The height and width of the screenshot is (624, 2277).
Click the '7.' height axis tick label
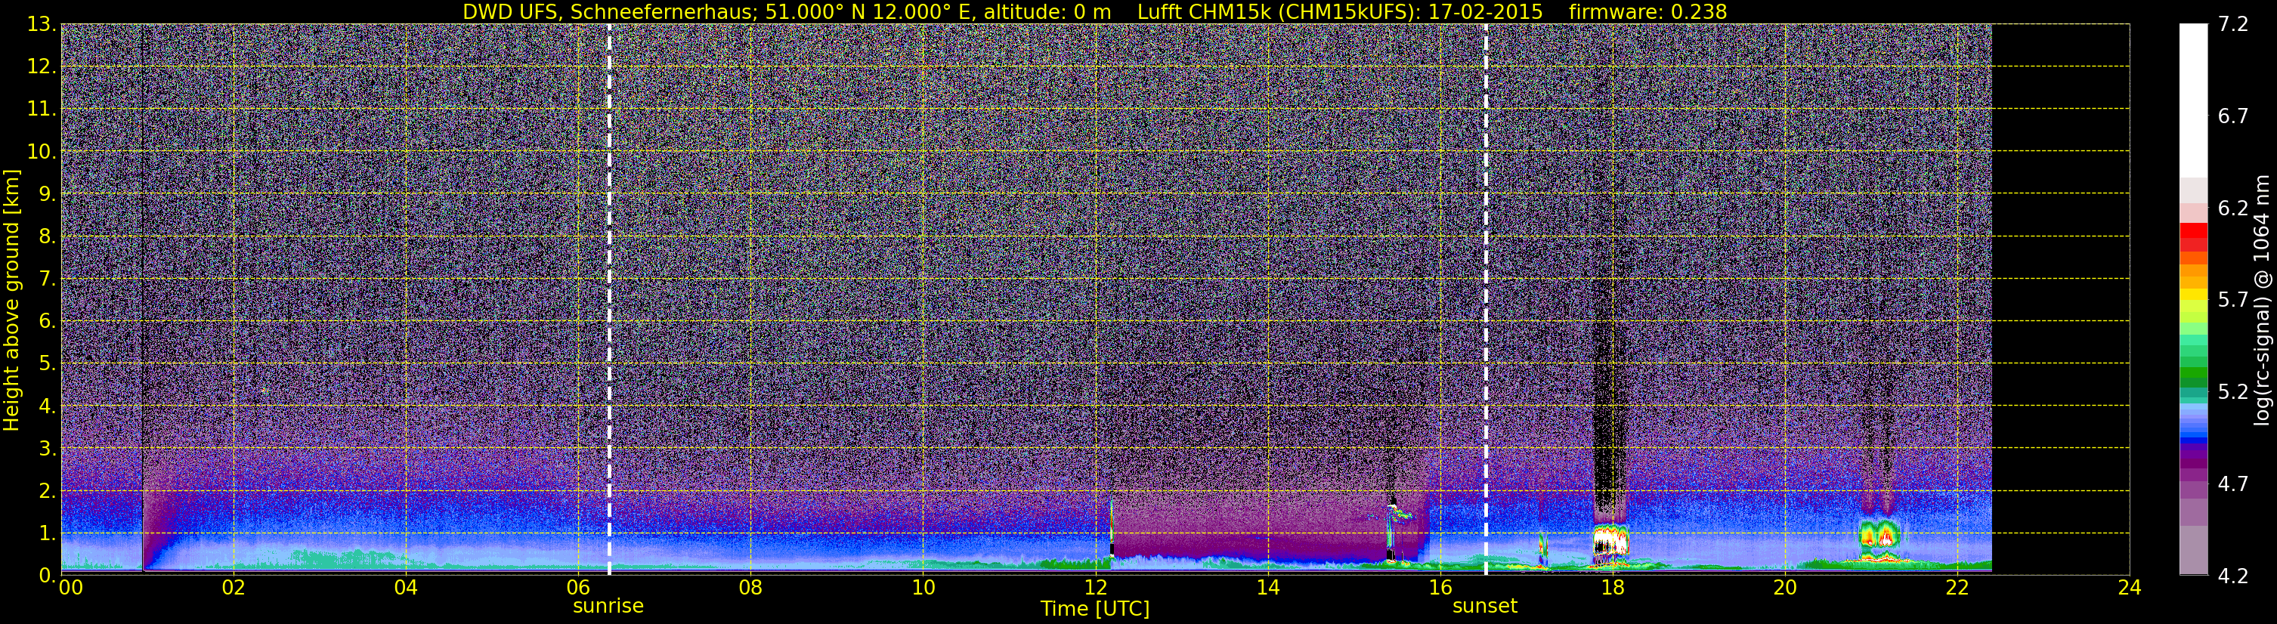tap(46, 279)
